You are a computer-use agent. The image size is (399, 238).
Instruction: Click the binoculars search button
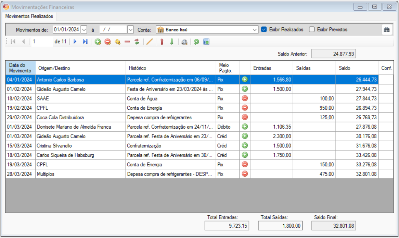coord(387,30)
